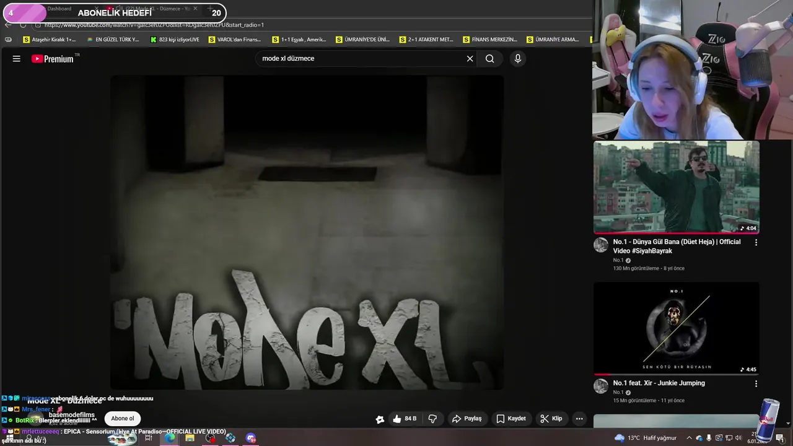Open the bookmarks bar leading icon
Viewport: 793px width, 446px height.
tap(8, 40)
